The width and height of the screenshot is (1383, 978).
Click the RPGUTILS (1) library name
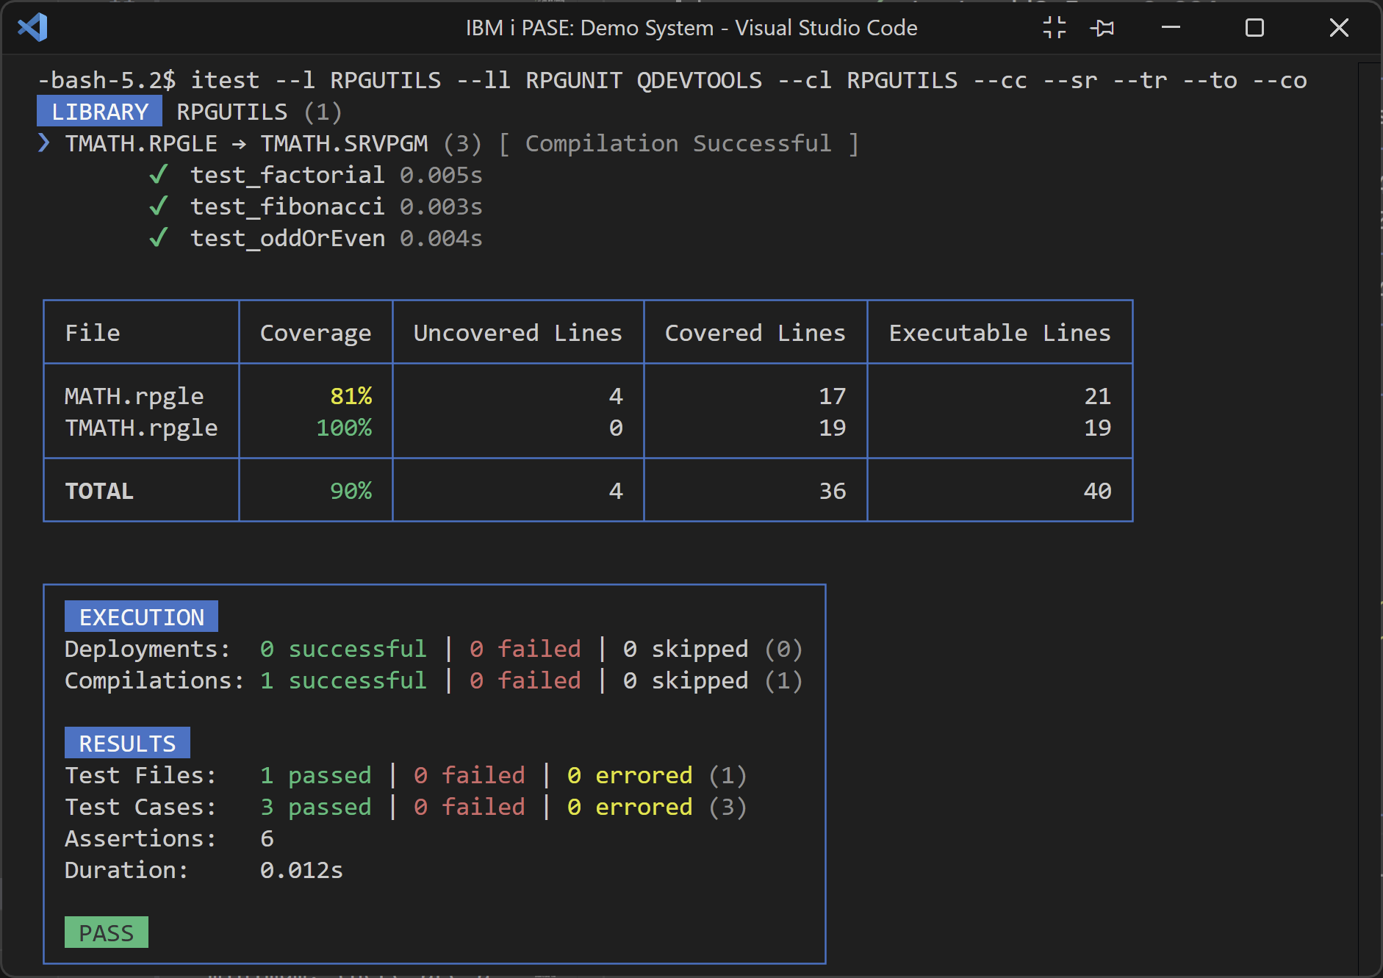tap(259, 112)
